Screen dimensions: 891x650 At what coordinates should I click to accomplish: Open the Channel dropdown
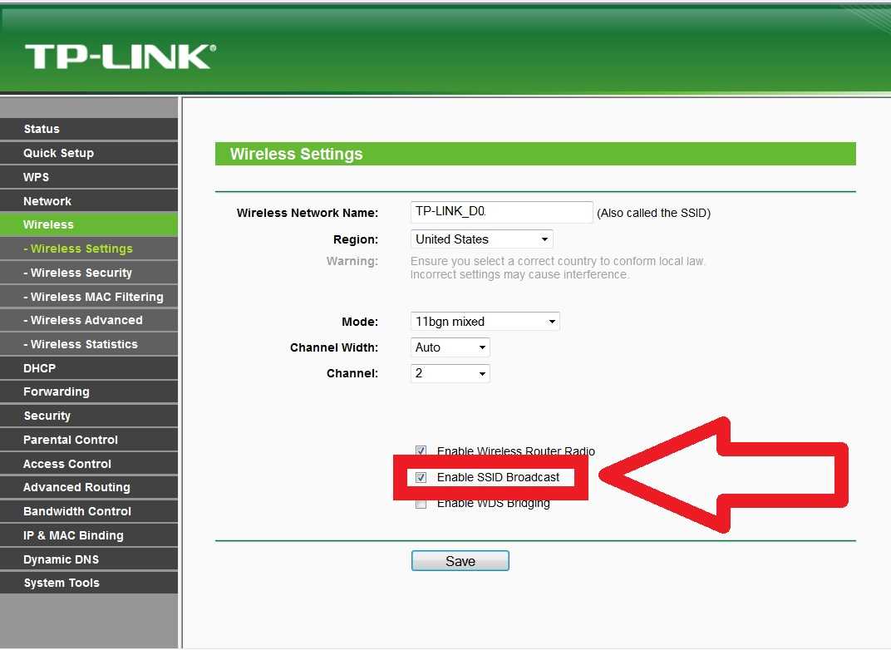[450, 373]
